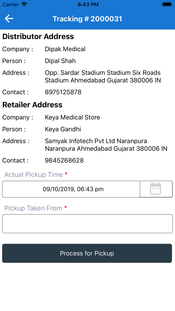Tap distributor contact number 8975125878
The image size is (175, 311).
63,92
